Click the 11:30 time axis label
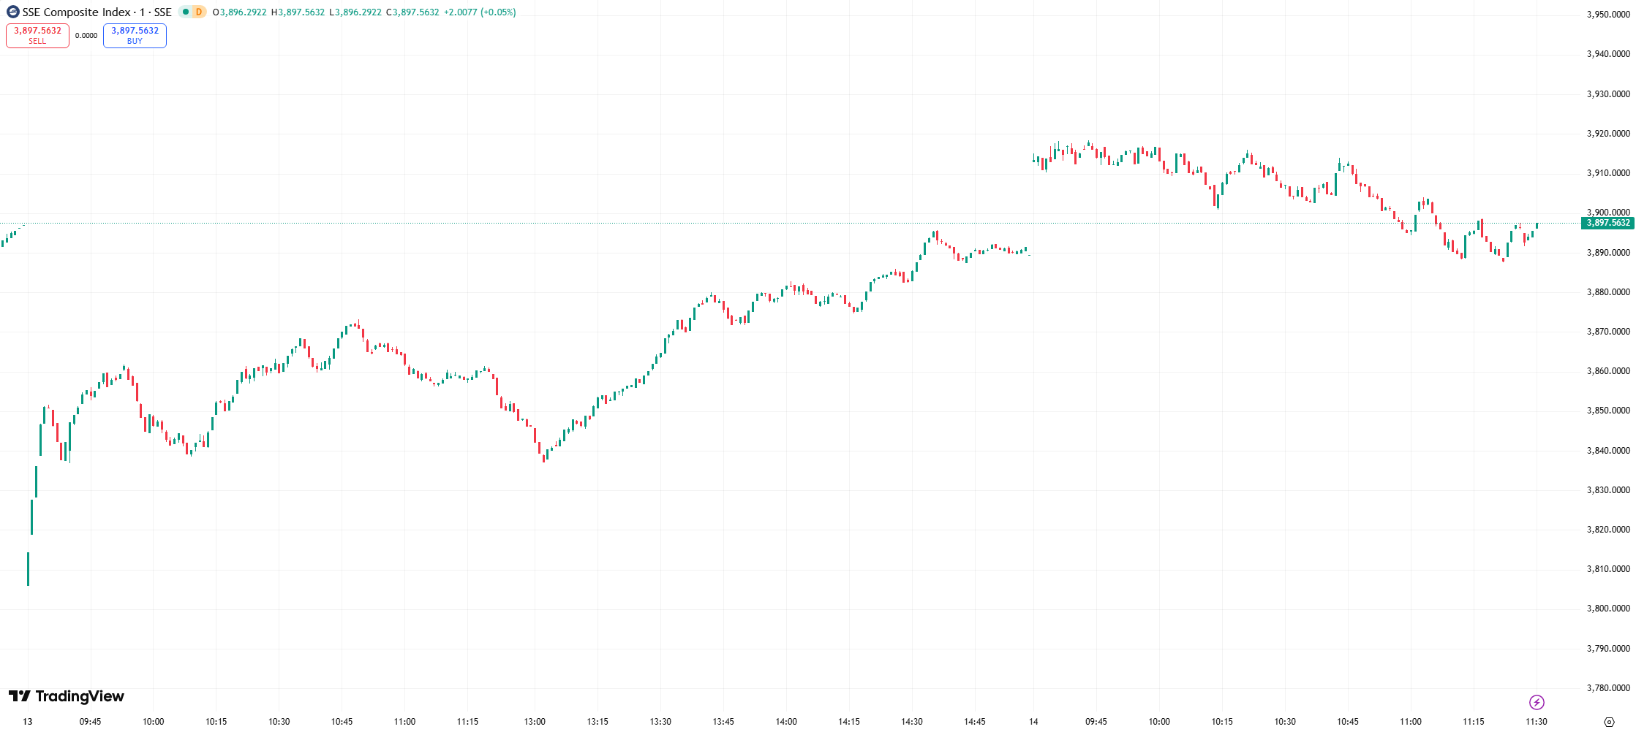Viewport: 1636px width, 732px height. click(x=1537, y=722)
